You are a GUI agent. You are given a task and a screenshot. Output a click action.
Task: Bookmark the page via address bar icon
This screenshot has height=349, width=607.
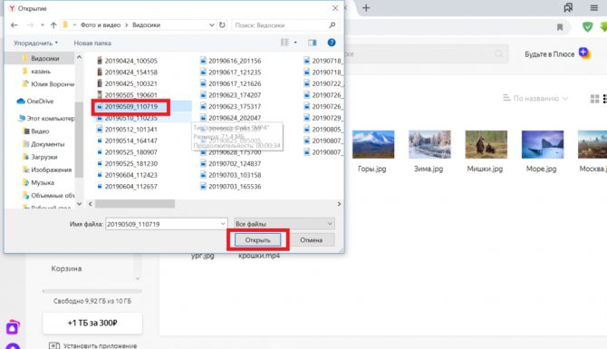[x=560, y=27]
